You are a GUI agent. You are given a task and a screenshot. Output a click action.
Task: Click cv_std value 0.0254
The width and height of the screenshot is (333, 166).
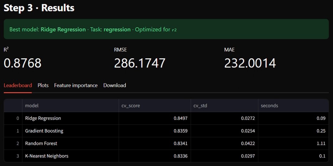[x=224, y=131]
